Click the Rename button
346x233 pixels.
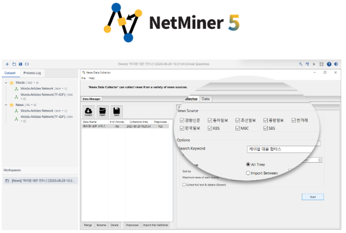click(x=101, y=225)
